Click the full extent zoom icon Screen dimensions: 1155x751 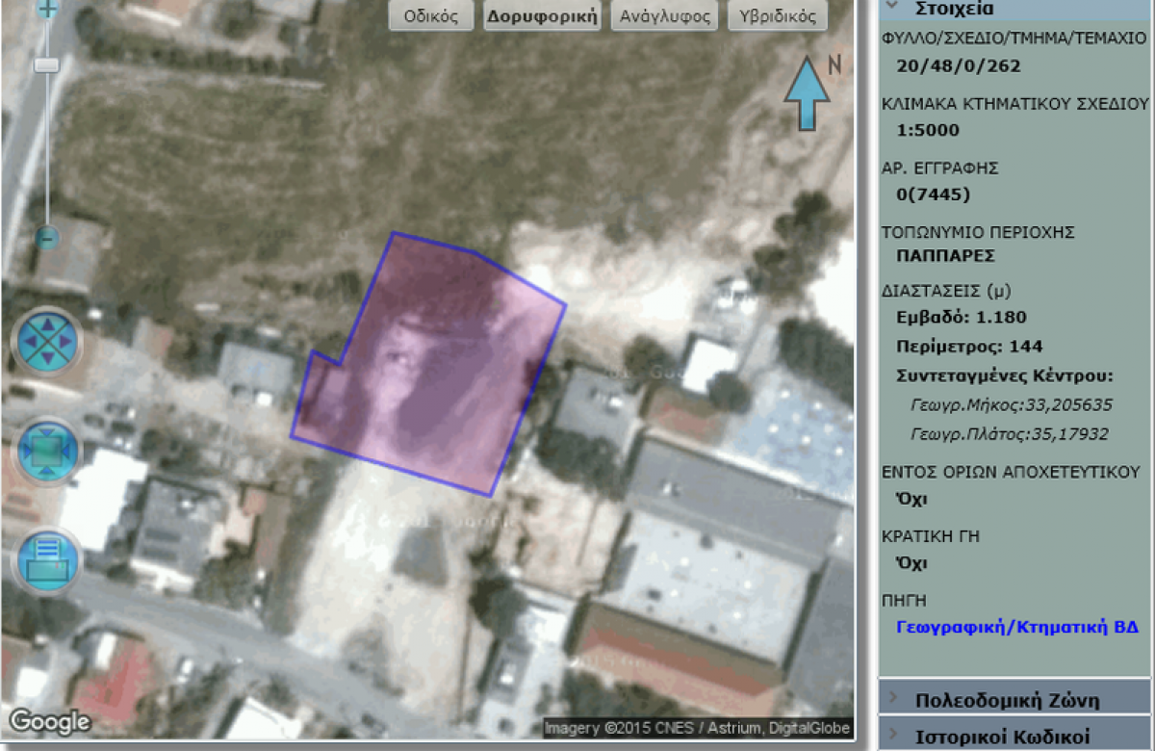pos(46,453)
